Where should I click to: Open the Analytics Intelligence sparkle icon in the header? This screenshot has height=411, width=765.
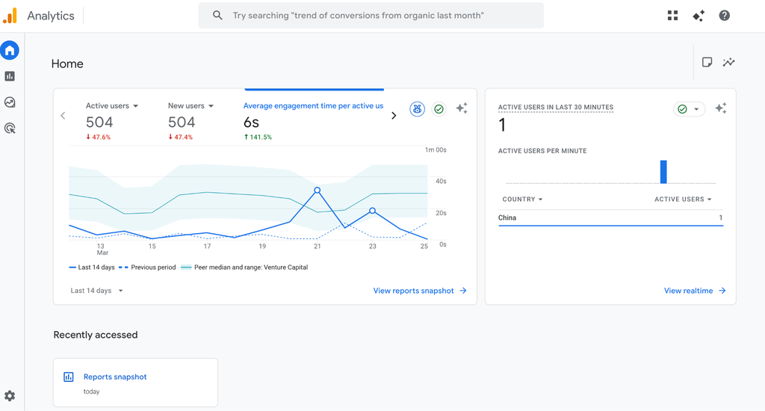tap(699, 16)
